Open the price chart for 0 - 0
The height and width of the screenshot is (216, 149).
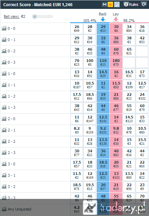pyautogui.click(x=4, y=28)
